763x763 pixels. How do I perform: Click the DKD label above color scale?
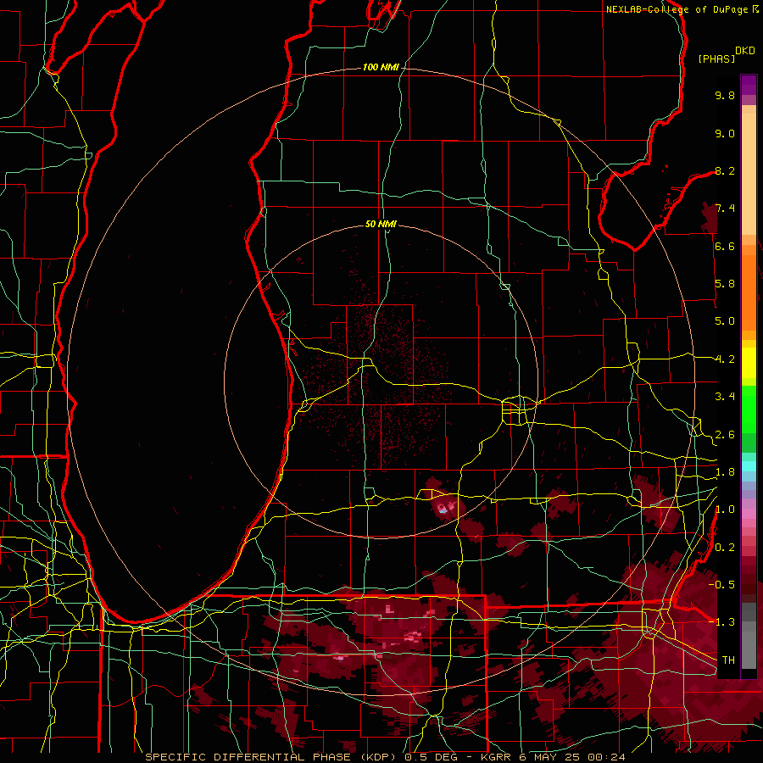tap(745, 51)
